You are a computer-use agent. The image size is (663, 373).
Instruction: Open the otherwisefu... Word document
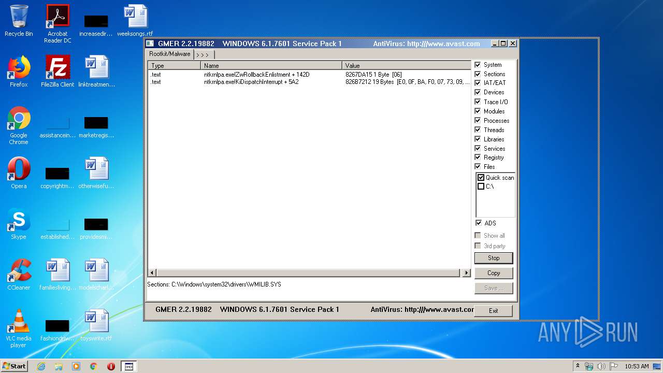[x=96, y=174]
